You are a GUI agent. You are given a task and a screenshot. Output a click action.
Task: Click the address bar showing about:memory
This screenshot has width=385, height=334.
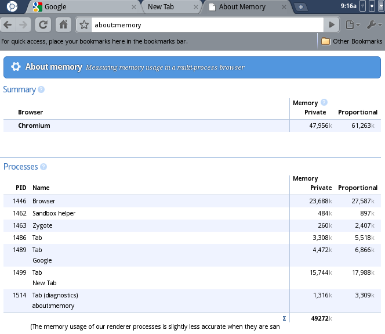pyautogui.click(x=208, y=25)
